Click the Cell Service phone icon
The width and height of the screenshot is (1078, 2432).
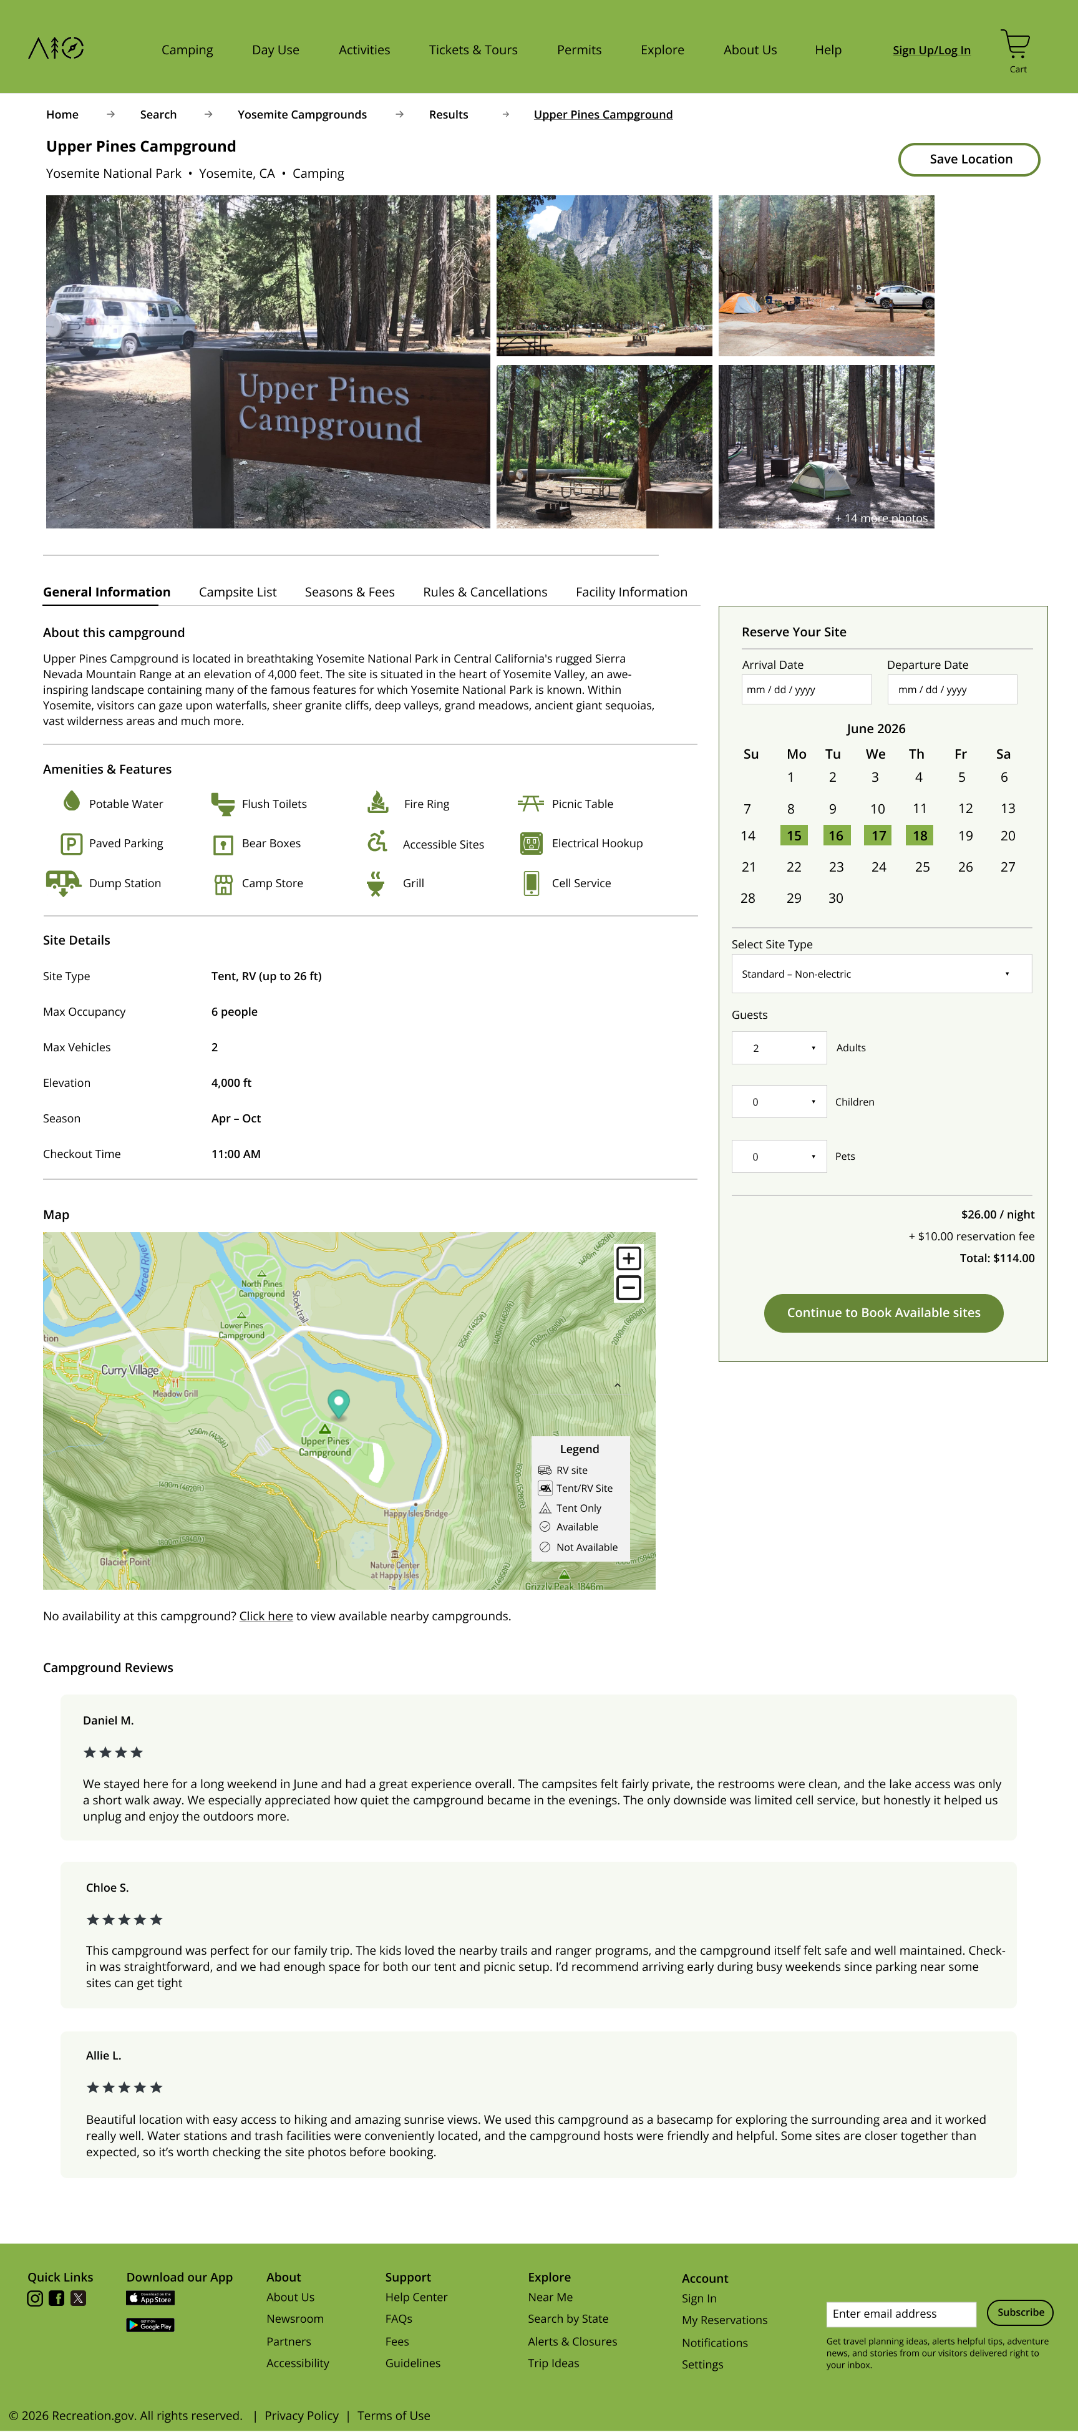532,883
